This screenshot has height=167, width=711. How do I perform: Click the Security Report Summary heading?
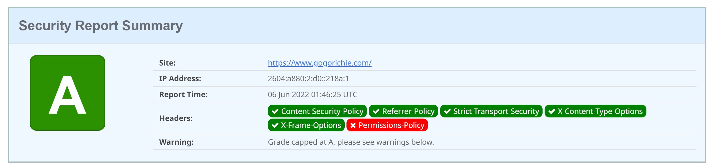(x=101, y=26)
